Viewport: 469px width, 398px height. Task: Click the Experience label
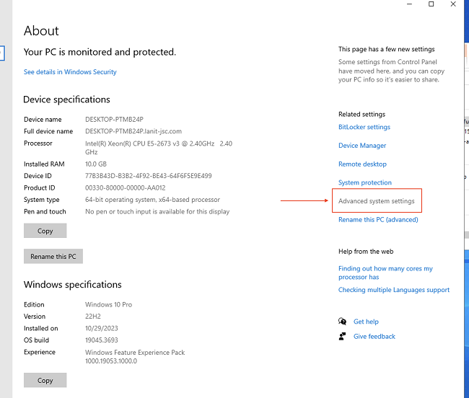40,352
